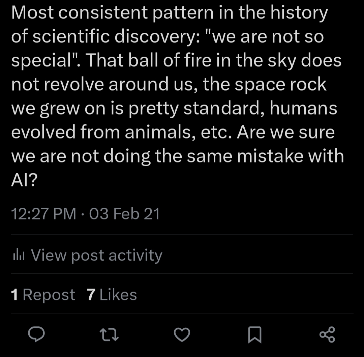Open View post activity
The image size is (364, 357).
[96, 255]
